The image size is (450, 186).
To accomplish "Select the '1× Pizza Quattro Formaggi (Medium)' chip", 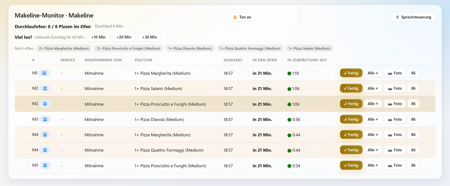I will coord(250,48).
